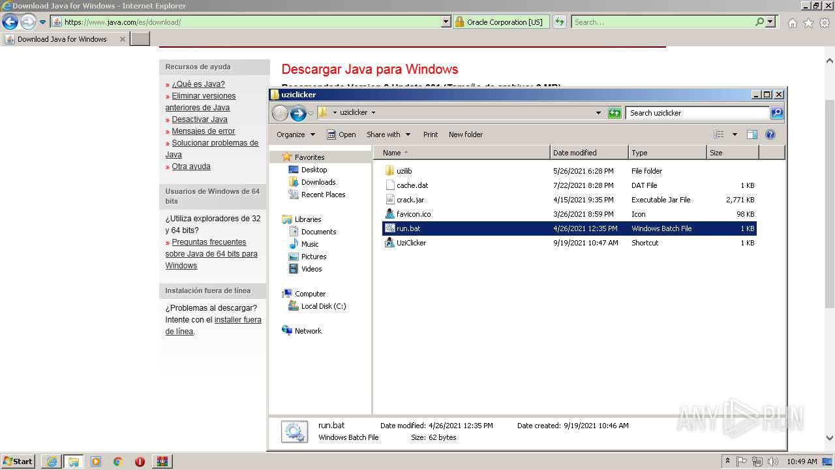
Task: Click the Windows Start button
Action: click(18, 462)
